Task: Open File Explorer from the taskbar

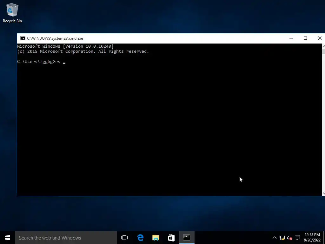Action: (156, 238)
